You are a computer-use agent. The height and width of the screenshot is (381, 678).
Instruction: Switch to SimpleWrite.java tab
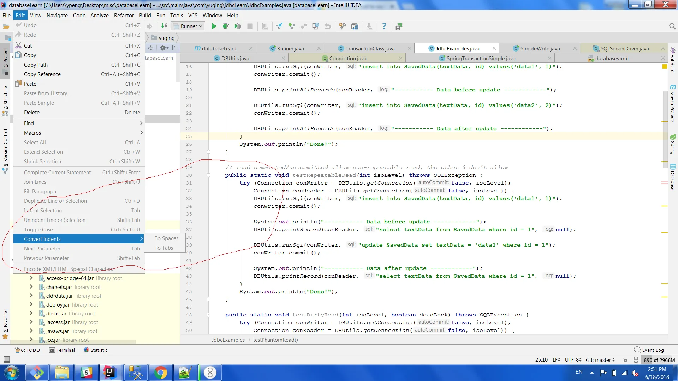point(540,48)
